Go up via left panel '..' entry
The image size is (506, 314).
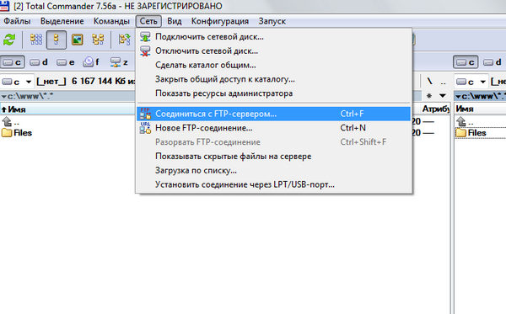11,122
